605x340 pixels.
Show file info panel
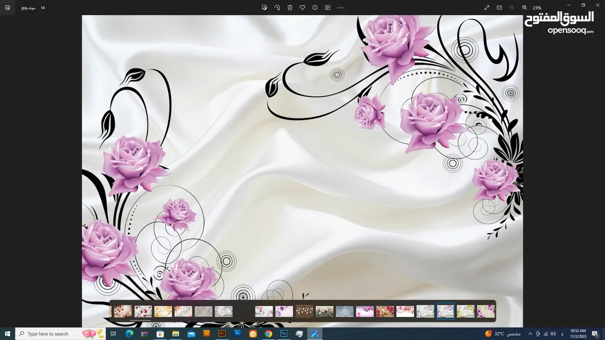[x=315, y=8]
